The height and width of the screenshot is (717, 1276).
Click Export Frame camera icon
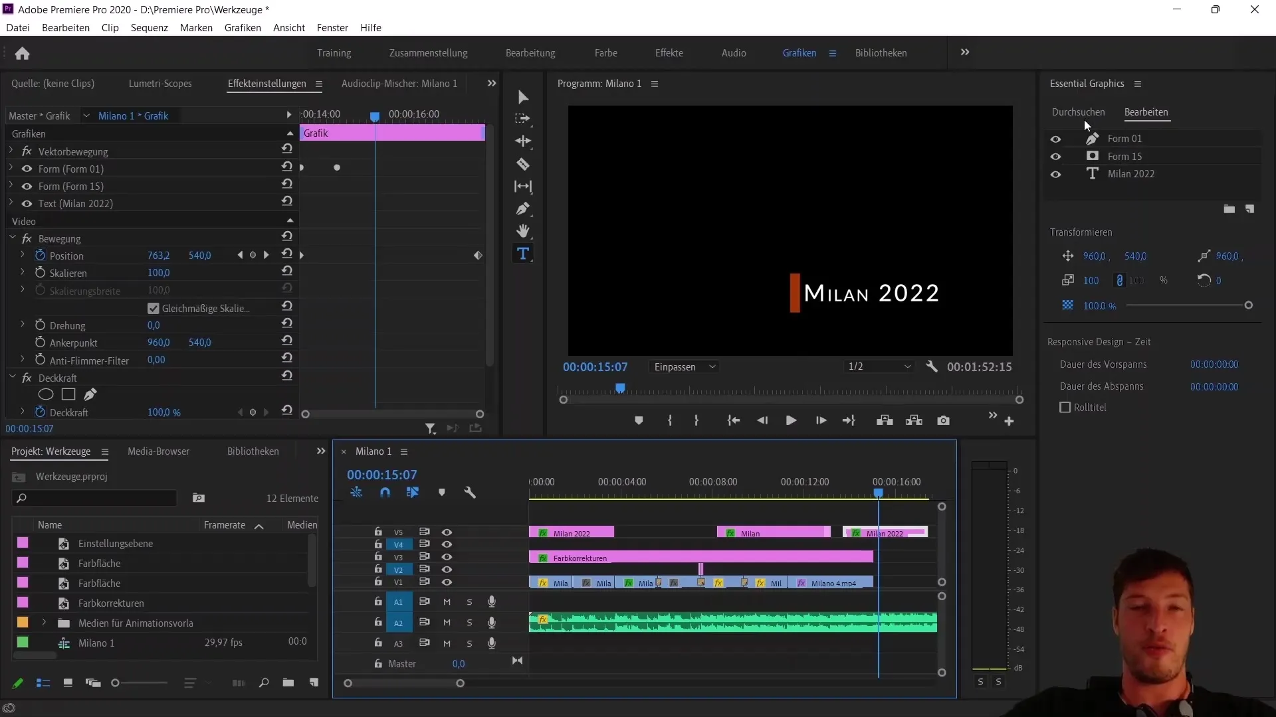point(943,420)
